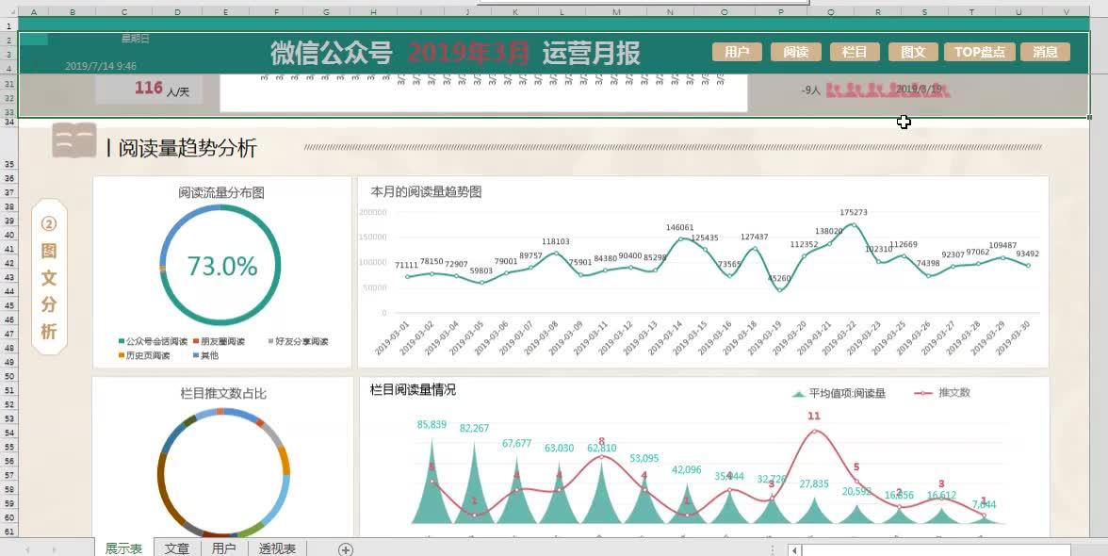
Task: Select the 73.0% donut chart
Action: click(x=220, y=266)
